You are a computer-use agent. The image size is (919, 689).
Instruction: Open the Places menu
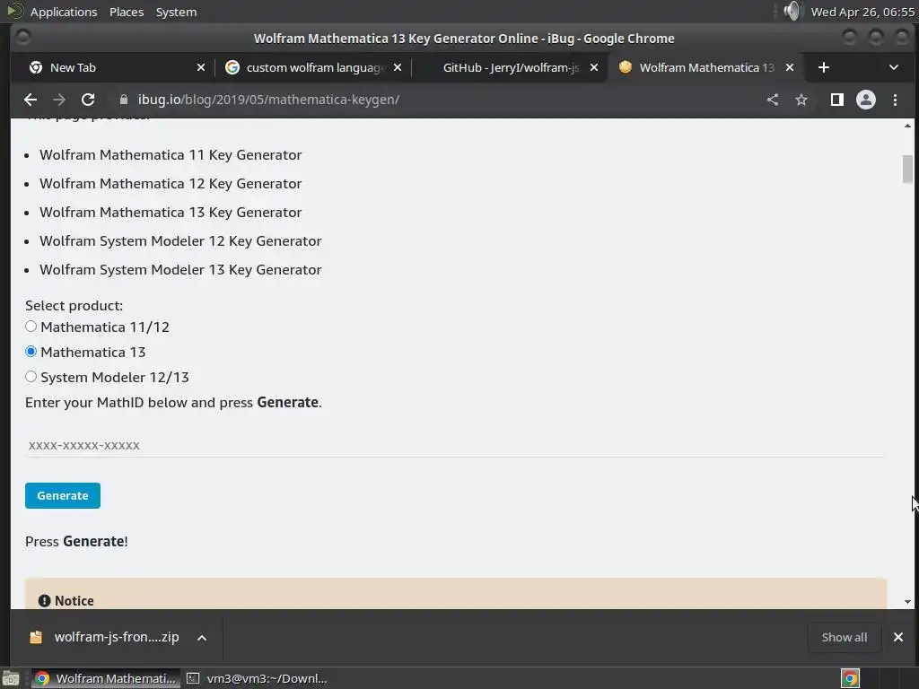127,12
